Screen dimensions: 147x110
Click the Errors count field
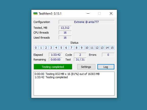click(108, 55)
